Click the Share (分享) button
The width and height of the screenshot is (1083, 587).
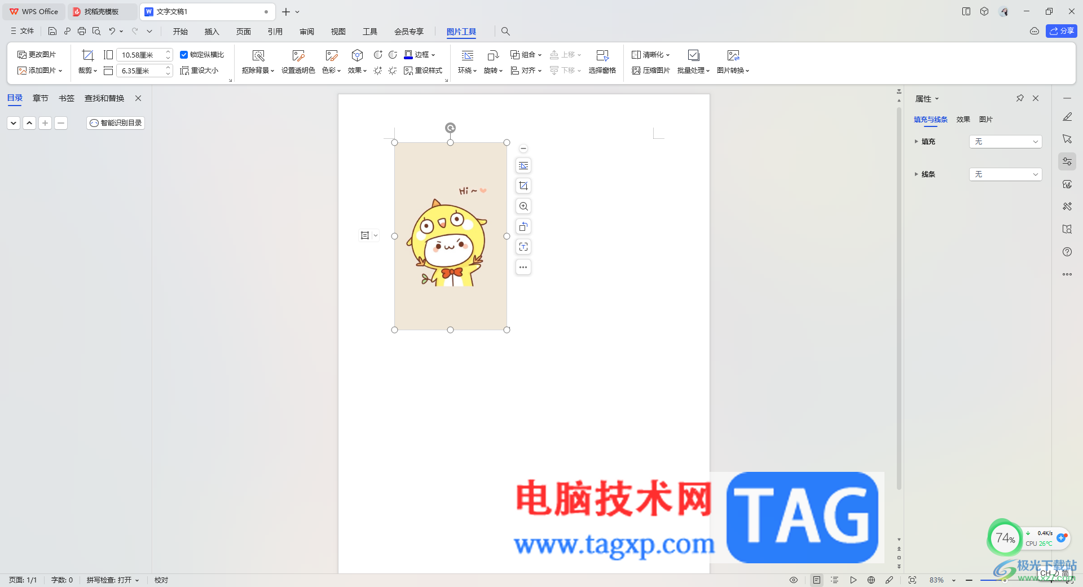(x=1061, y=31)
